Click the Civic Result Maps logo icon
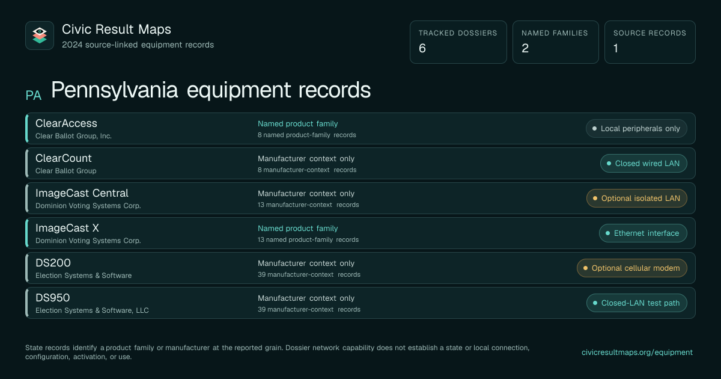Viewport: 721px width, 379px height. (40, 35)
